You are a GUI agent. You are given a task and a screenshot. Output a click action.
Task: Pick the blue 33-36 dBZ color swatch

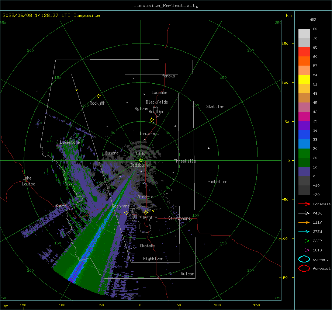click(x=304, y=135)
